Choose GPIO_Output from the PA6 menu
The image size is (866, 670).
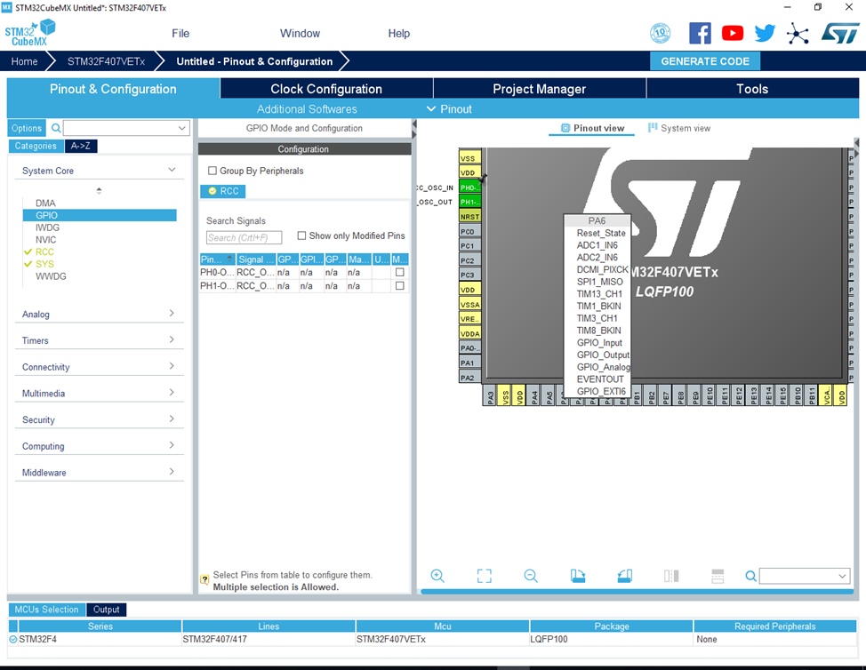pos(603,355)
